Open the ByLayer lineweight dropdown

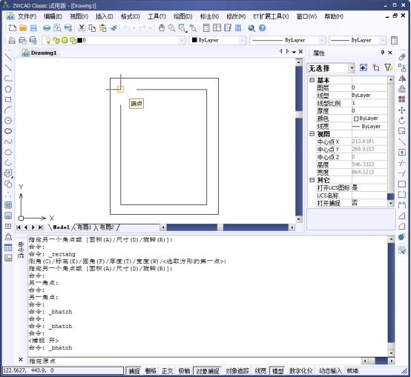[x=382, y=40]
